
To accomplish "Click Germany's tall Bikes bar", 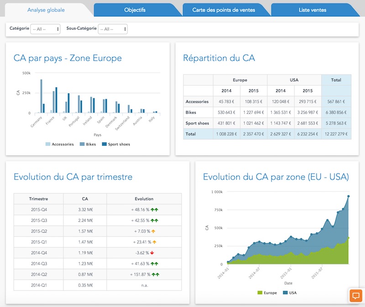I will 41,96.
